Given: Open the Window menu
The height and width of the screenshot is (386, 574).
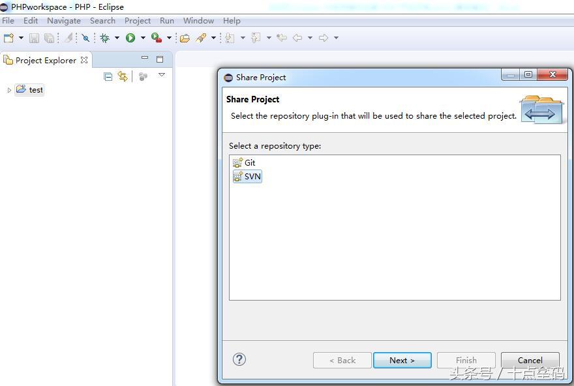Looking at the screenshot, I should [x=198, y=20].
